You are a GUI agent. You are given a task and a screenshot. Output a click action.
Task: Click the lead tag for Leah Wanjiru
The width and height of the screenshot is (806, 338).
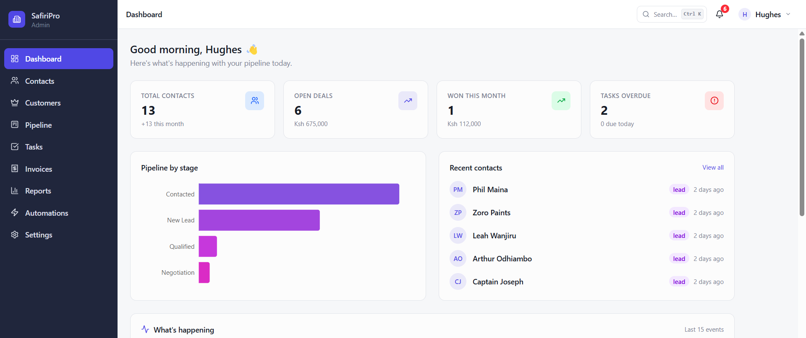[x=679, y=236]
